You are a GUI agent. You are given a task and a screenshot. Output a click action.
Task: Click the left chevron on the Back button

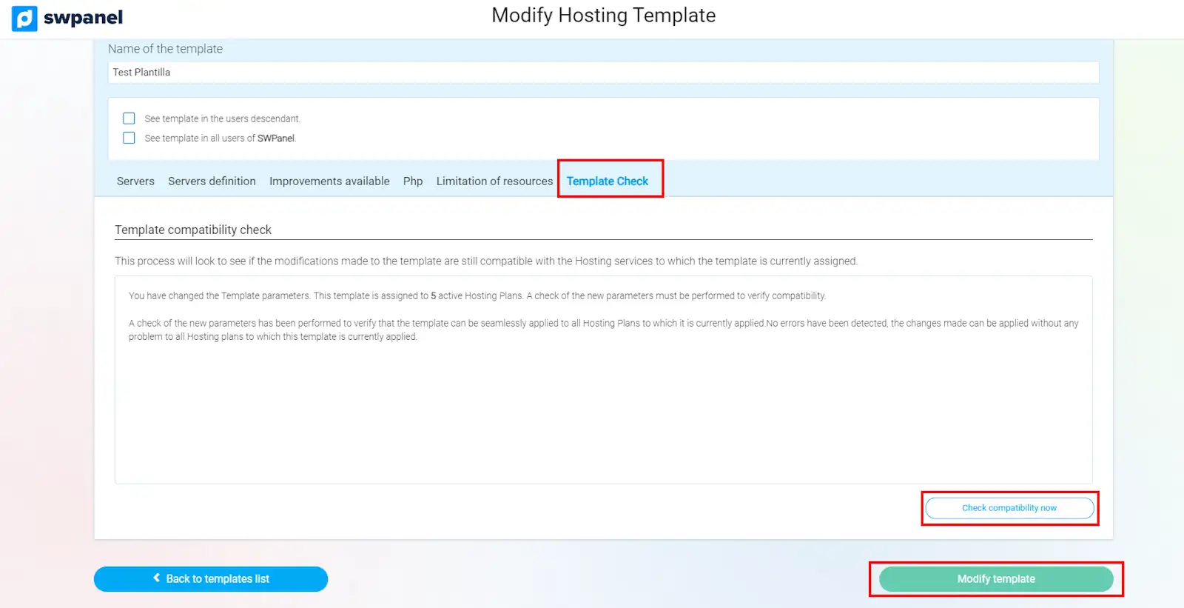click(156, 578)
